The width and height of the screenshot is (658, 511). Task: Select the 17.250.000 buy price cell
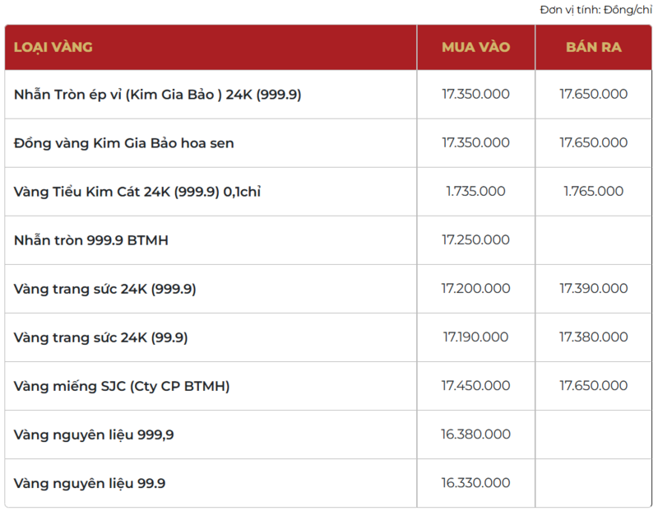coord(475,239)
